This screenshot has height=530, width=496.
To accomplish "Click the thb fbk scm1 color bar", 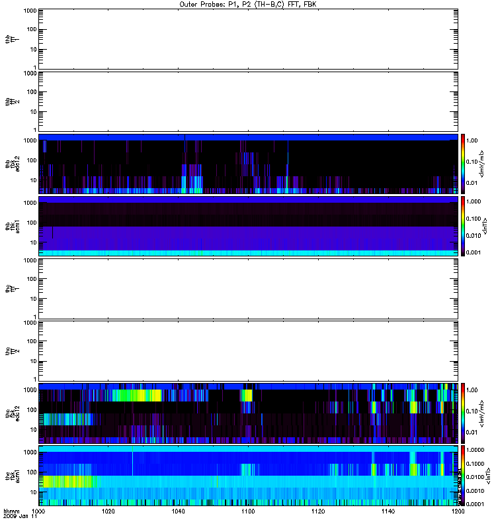I will click(463, 226).
